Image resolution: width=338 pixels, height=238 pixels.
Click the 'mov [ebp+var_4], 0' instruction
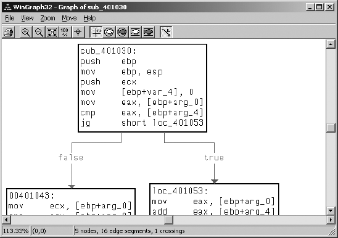(137, 92)
